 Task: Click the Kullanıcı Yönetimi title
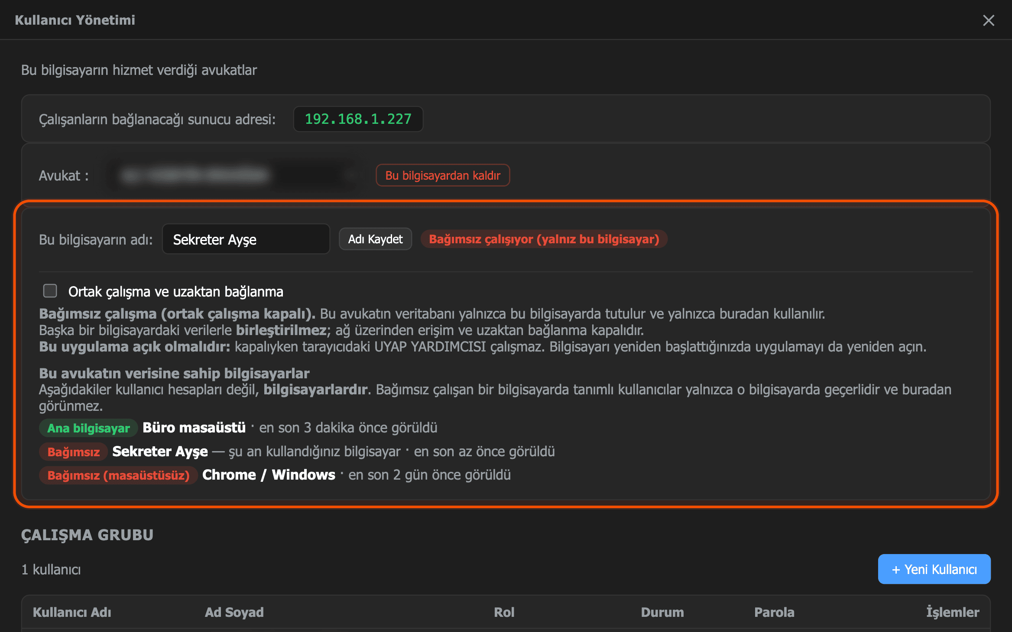click(75, 20)
